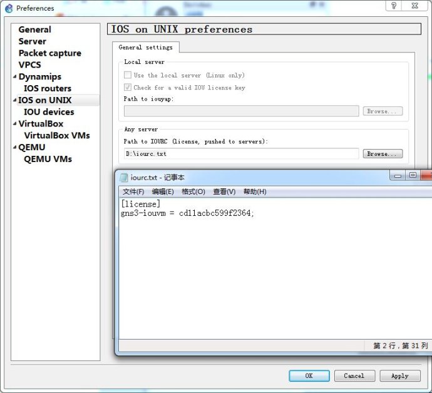Open Notepad 文件(F) menu

[x=133, y=191]
